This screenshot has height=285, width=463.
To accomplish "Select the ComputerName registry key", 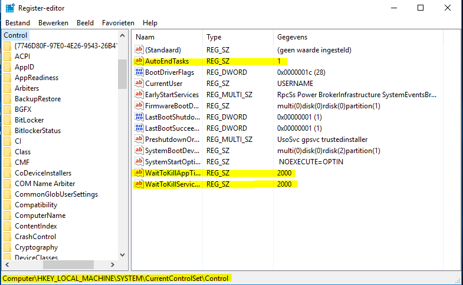I will click(x=40, y=216).
